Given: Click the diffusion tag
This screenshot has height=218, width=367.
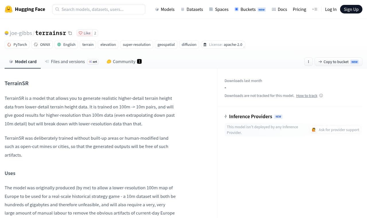Looking at the screenshot, I should click(x=189, y=44).
